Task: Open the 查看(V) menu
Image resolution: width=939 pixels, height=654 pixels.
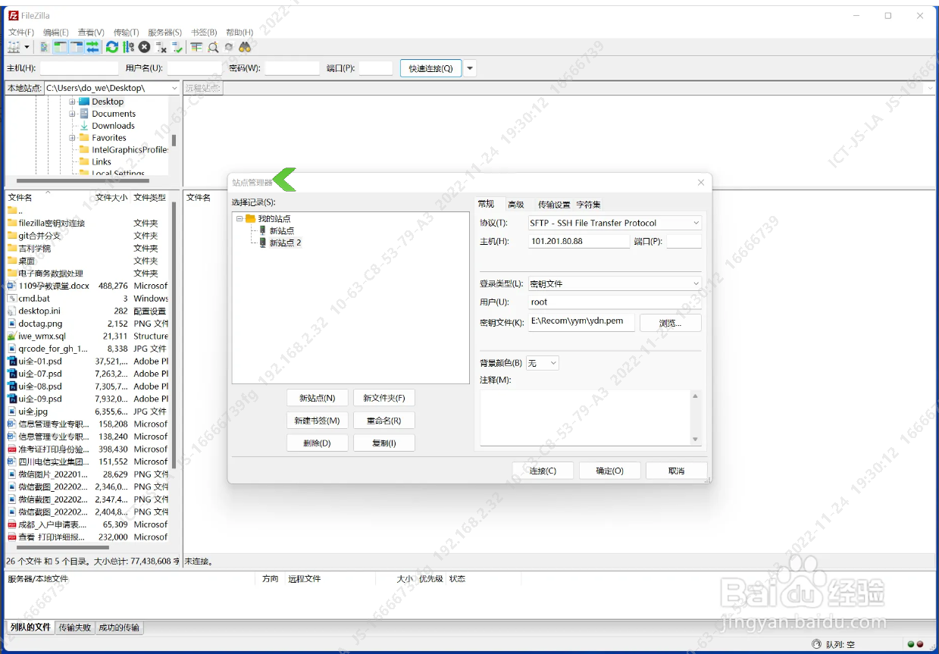Action: coord(91,33)
